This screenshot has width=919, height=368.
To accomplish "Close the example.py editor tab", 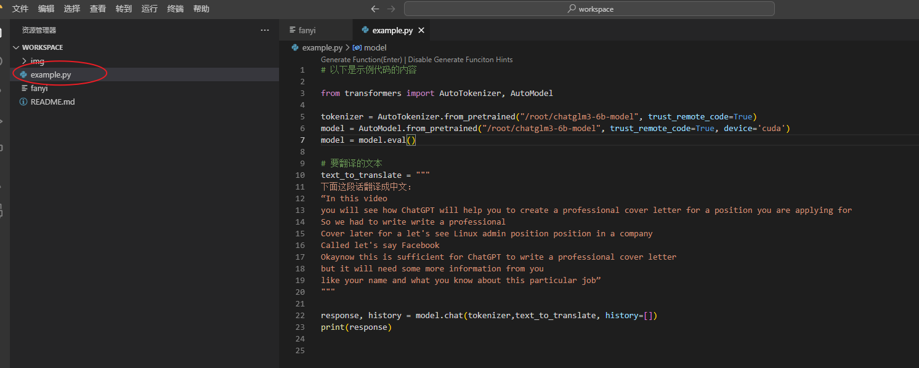I will click(x=421, y=30).
